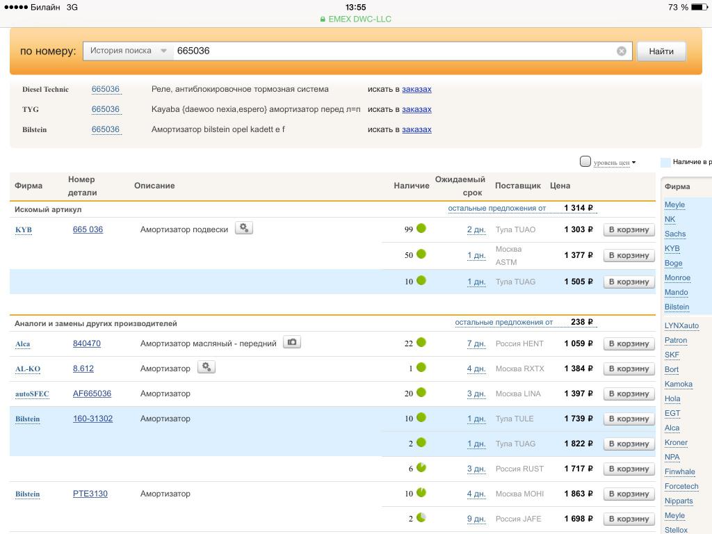The width and height of the screenshot is (712, 534).
Task: Focus the part number input with 665036
Action: [393, 51]
